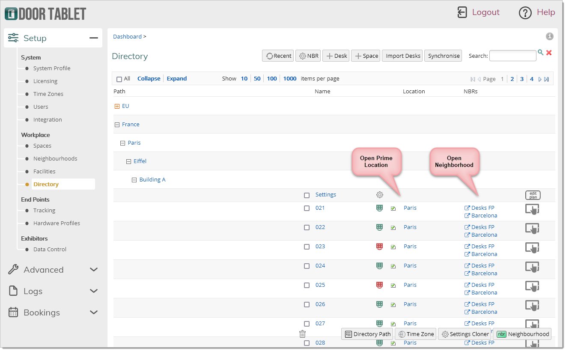The image size is (566, 351).
Task: Click the settings gear icon in Settings row
Action: click(x=379, y=195)
